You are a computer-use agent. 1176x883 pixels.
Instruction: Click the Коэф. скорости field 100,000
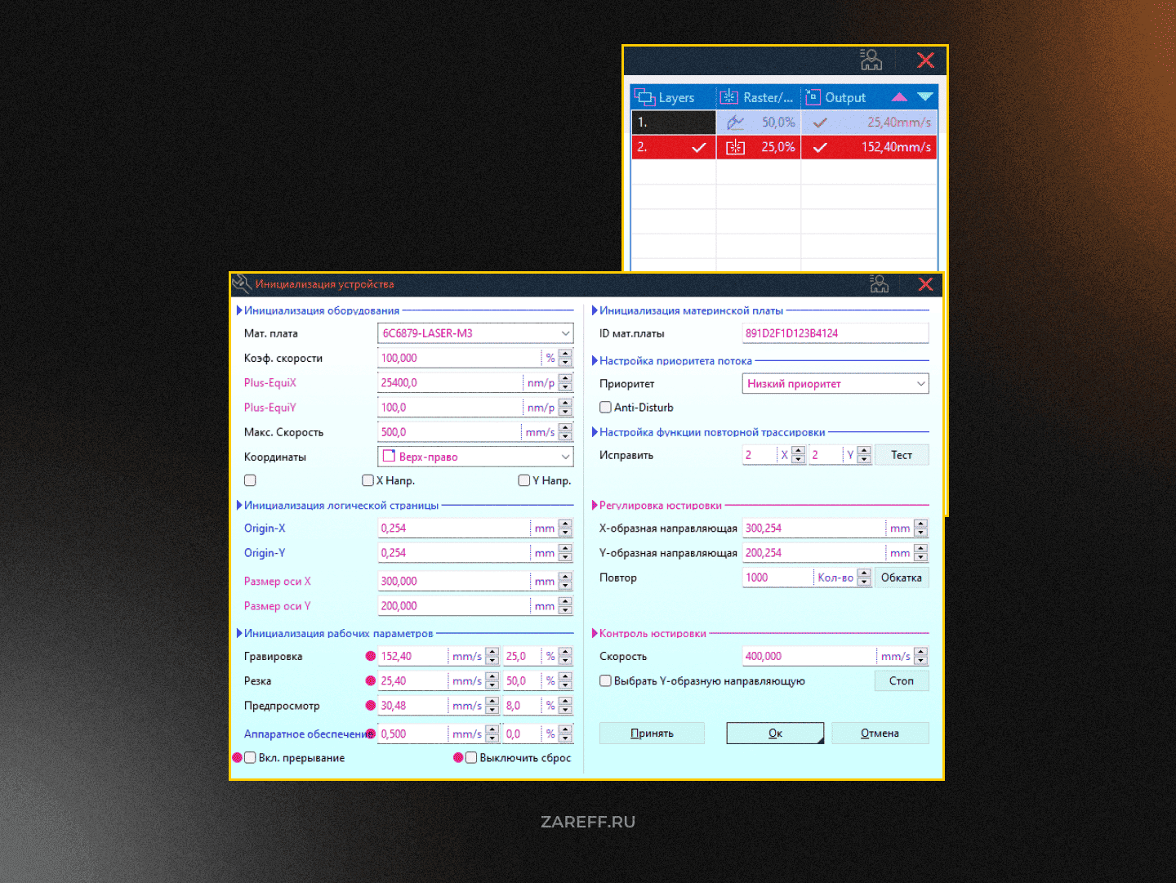pos(459,358)
